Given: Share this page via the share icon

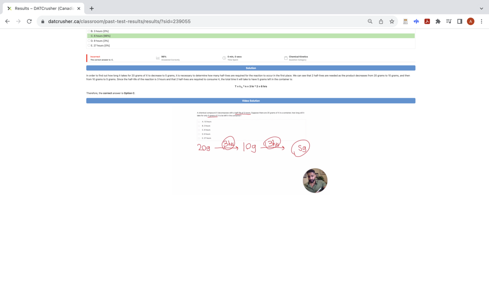Looking at the screenshot, I should point(381,21).
